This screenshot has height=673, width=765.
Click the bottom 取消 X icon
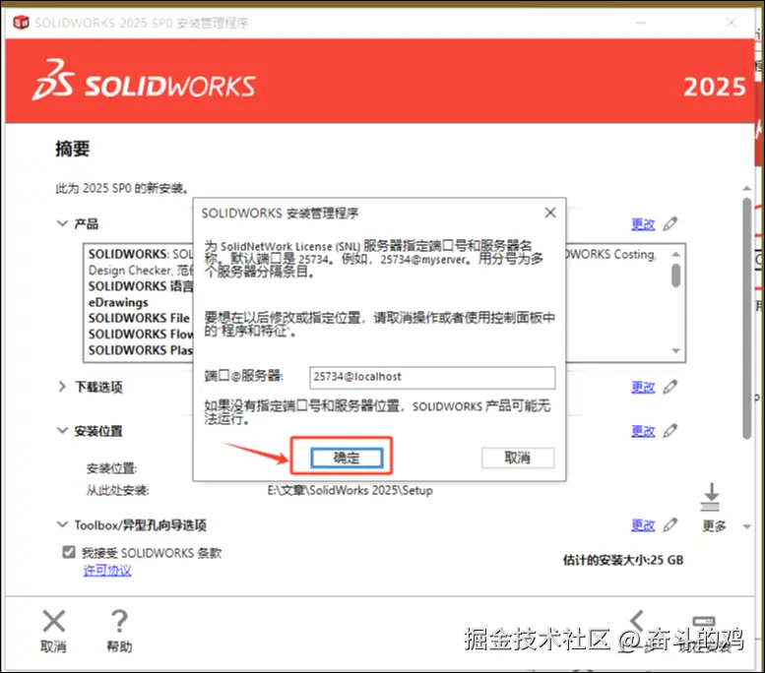tap(54, 621)
